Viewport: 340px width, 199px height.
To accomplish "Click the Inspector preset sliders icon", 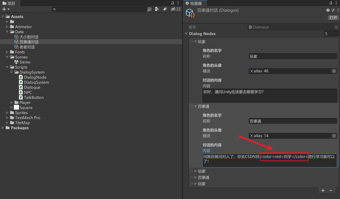I will (x=333, y=10).
